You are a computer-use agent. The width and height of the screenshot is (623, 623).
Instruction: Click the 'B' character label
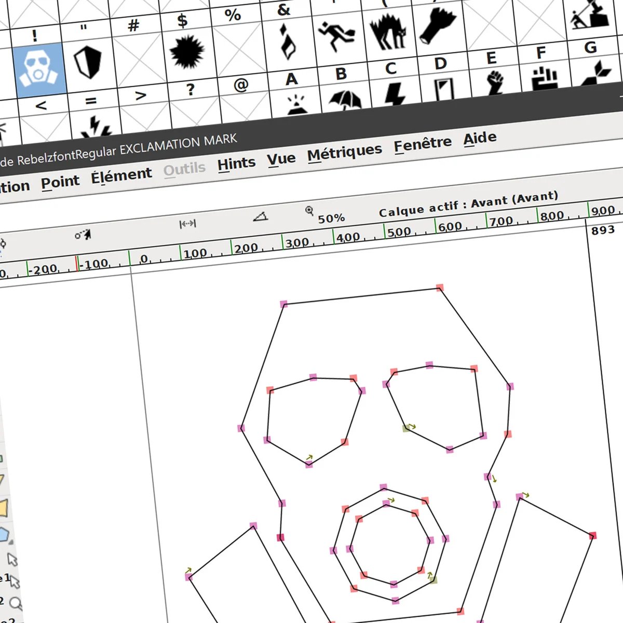tap(341, 74)
